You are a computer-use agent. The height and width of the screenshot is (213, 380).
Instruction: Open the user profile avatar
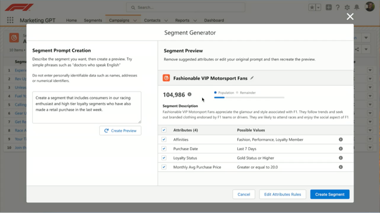[370, 7]
